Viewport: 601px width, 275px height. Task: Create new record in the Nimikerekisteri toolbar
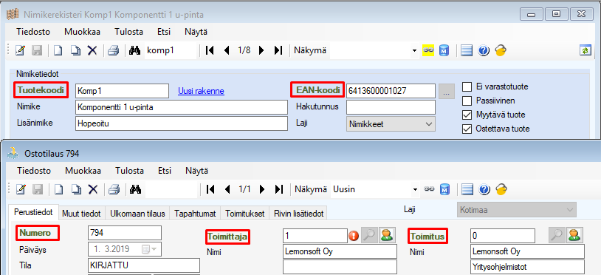pyautogui.click(x=58, y=50)
